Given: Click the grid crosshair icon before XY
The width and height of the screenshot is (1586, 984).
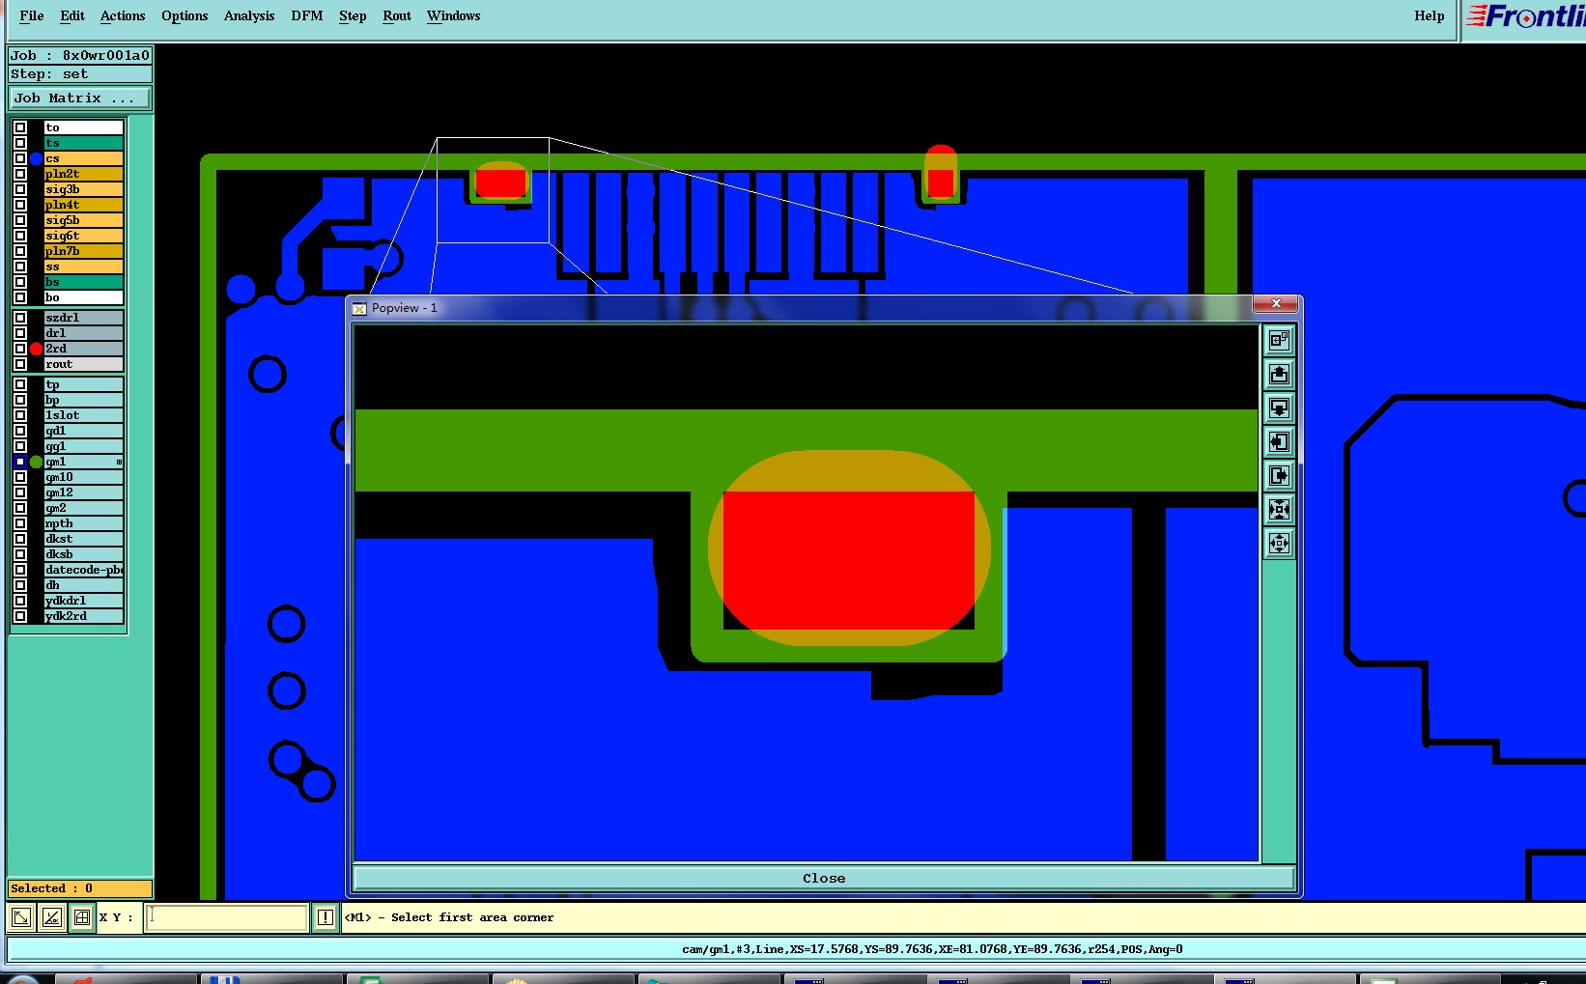Looking at the screenshot, I should pos(82,917).
